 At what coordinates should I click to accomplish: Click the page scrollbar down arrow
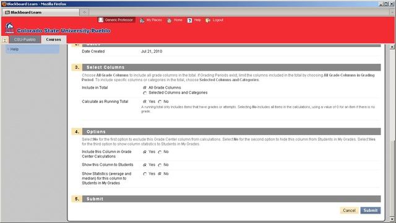click(x=392, y=219)
